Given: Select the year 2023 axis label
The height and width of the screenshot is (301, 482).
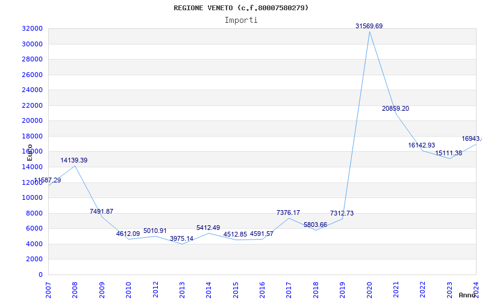Looking at the screenshot, I should point(449,290).
